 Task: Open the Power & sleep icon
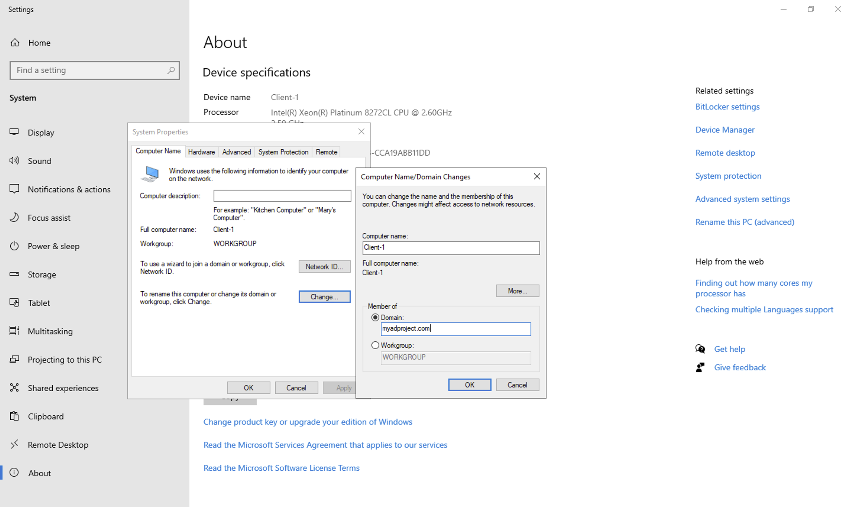click(x=14, y=246)
